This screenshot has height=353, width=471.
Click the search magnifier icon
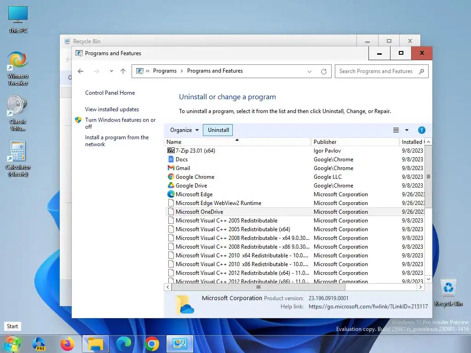coord(421,71)
